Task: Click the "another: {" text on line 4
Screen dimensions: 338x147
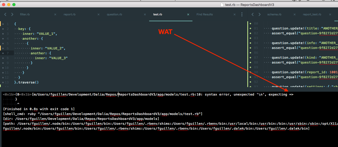Action: [33, 38]
